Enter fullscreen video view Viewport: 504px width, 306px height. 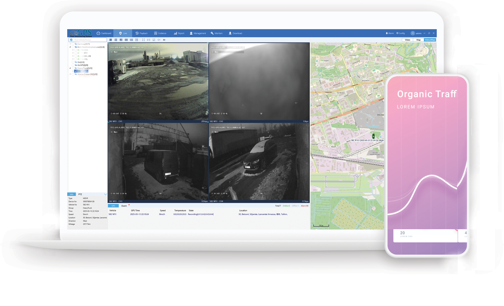pos(143,40)
